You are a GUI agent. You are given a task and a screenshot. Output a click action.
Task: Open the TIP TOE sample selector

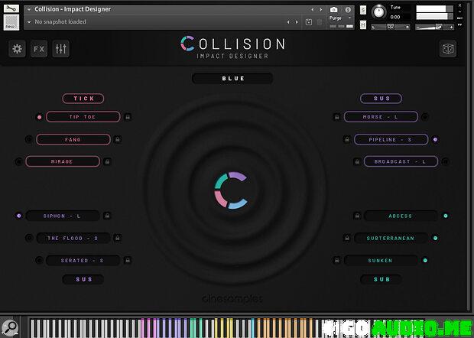coord(83,117)
